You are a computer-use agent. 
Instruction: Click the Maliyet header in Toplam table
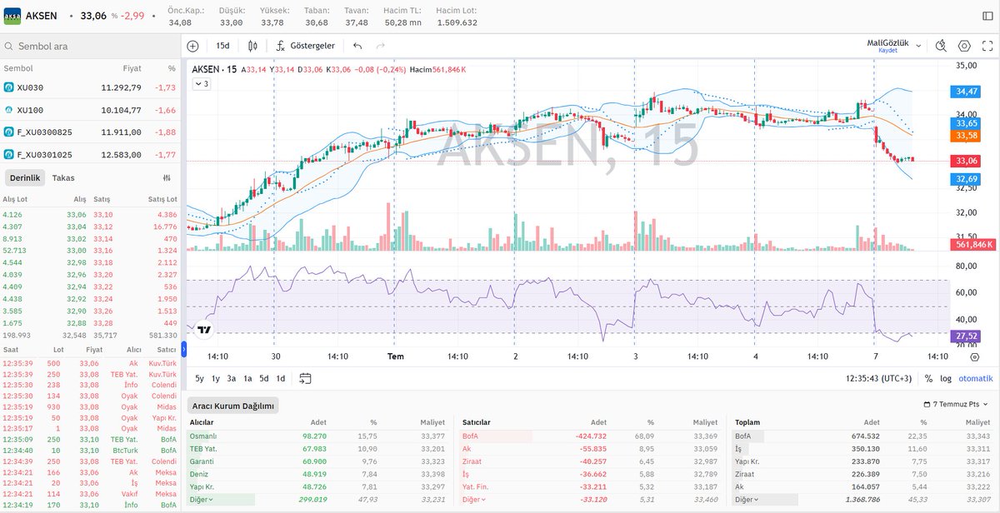(x=977, y=422)
